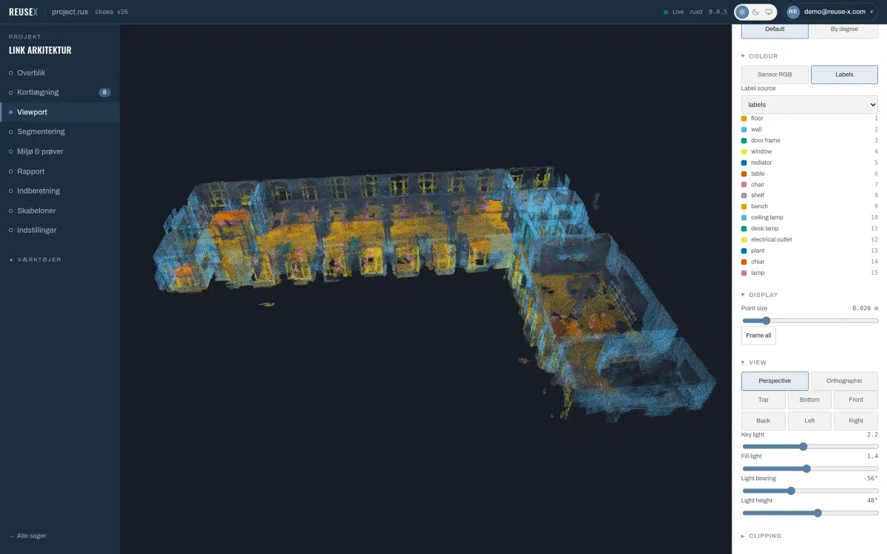Select system theme monitor icon
The height and width of the screenshot is (554, 887).
(x=769, y=12)
